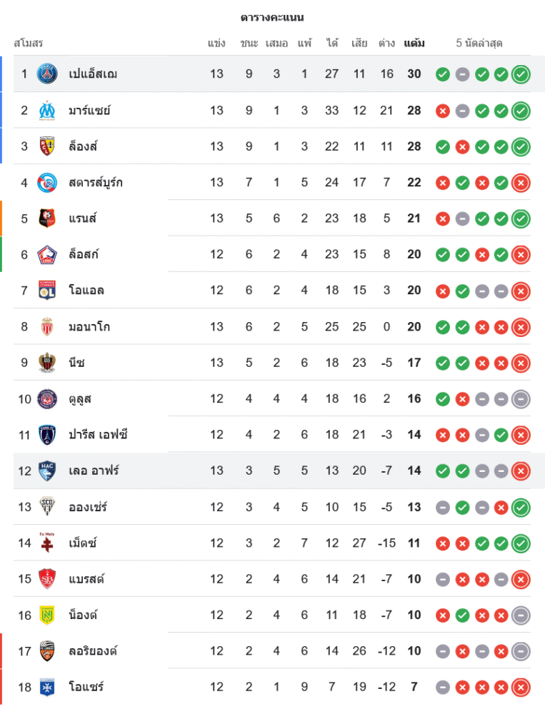
Task: Click the Le Havre HAC crest icon
Action: coord(47,471)
